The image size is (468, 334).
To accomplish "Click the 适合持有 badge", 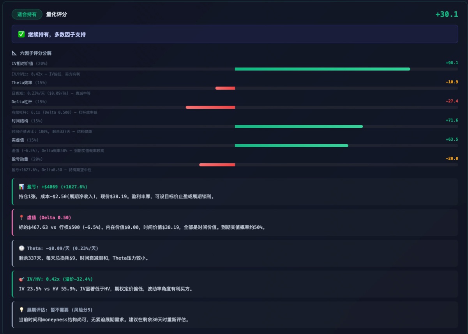I will [27, 14].
